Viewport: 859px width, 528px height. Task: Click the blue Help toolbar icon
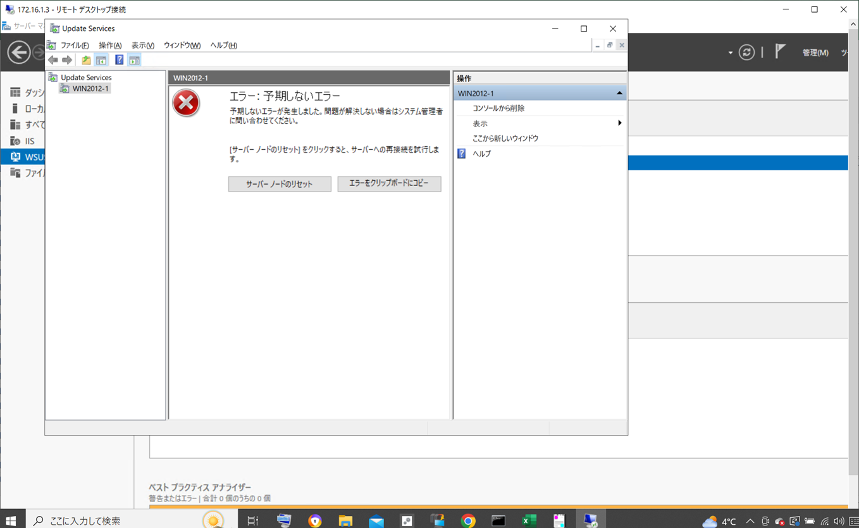point(119,61)
